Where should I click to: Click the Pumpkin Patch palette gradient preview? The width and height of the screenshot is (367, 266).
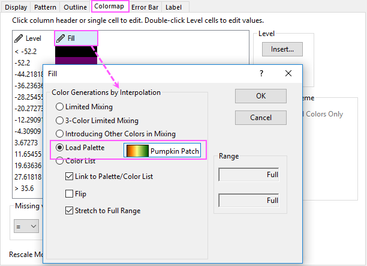137,151
